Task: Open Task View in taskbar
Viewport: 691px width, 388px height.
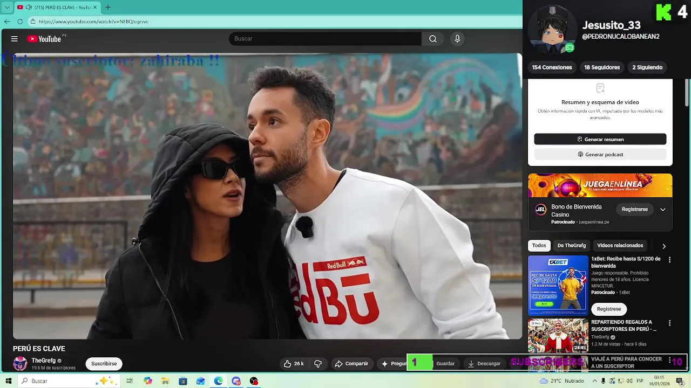Action: click(130, 381)
